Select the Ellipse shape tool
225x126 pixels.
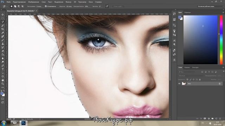pyautogui.click(x=2, y=77)
